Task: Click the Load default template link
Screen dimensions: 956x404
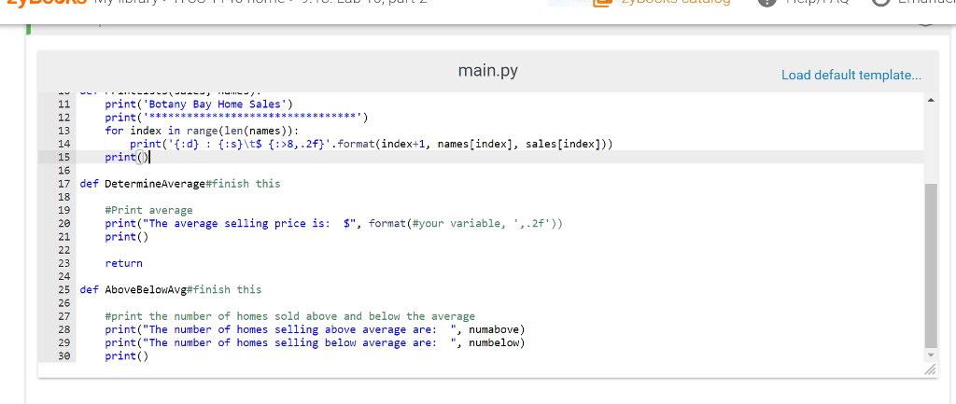Action: tap(851, 75)
